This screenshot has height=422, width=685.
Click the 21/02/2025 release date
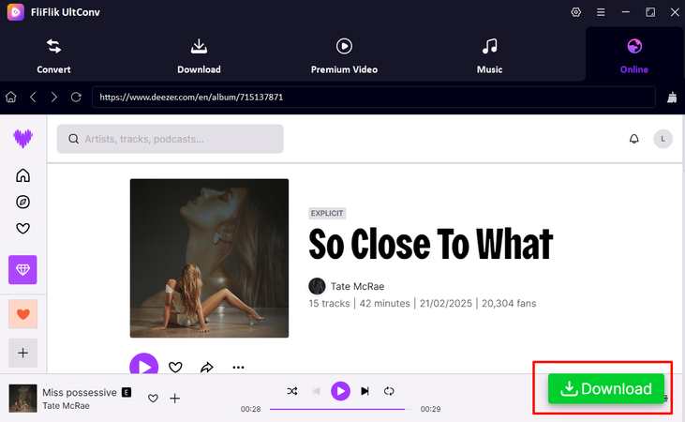tap(446, 304)
